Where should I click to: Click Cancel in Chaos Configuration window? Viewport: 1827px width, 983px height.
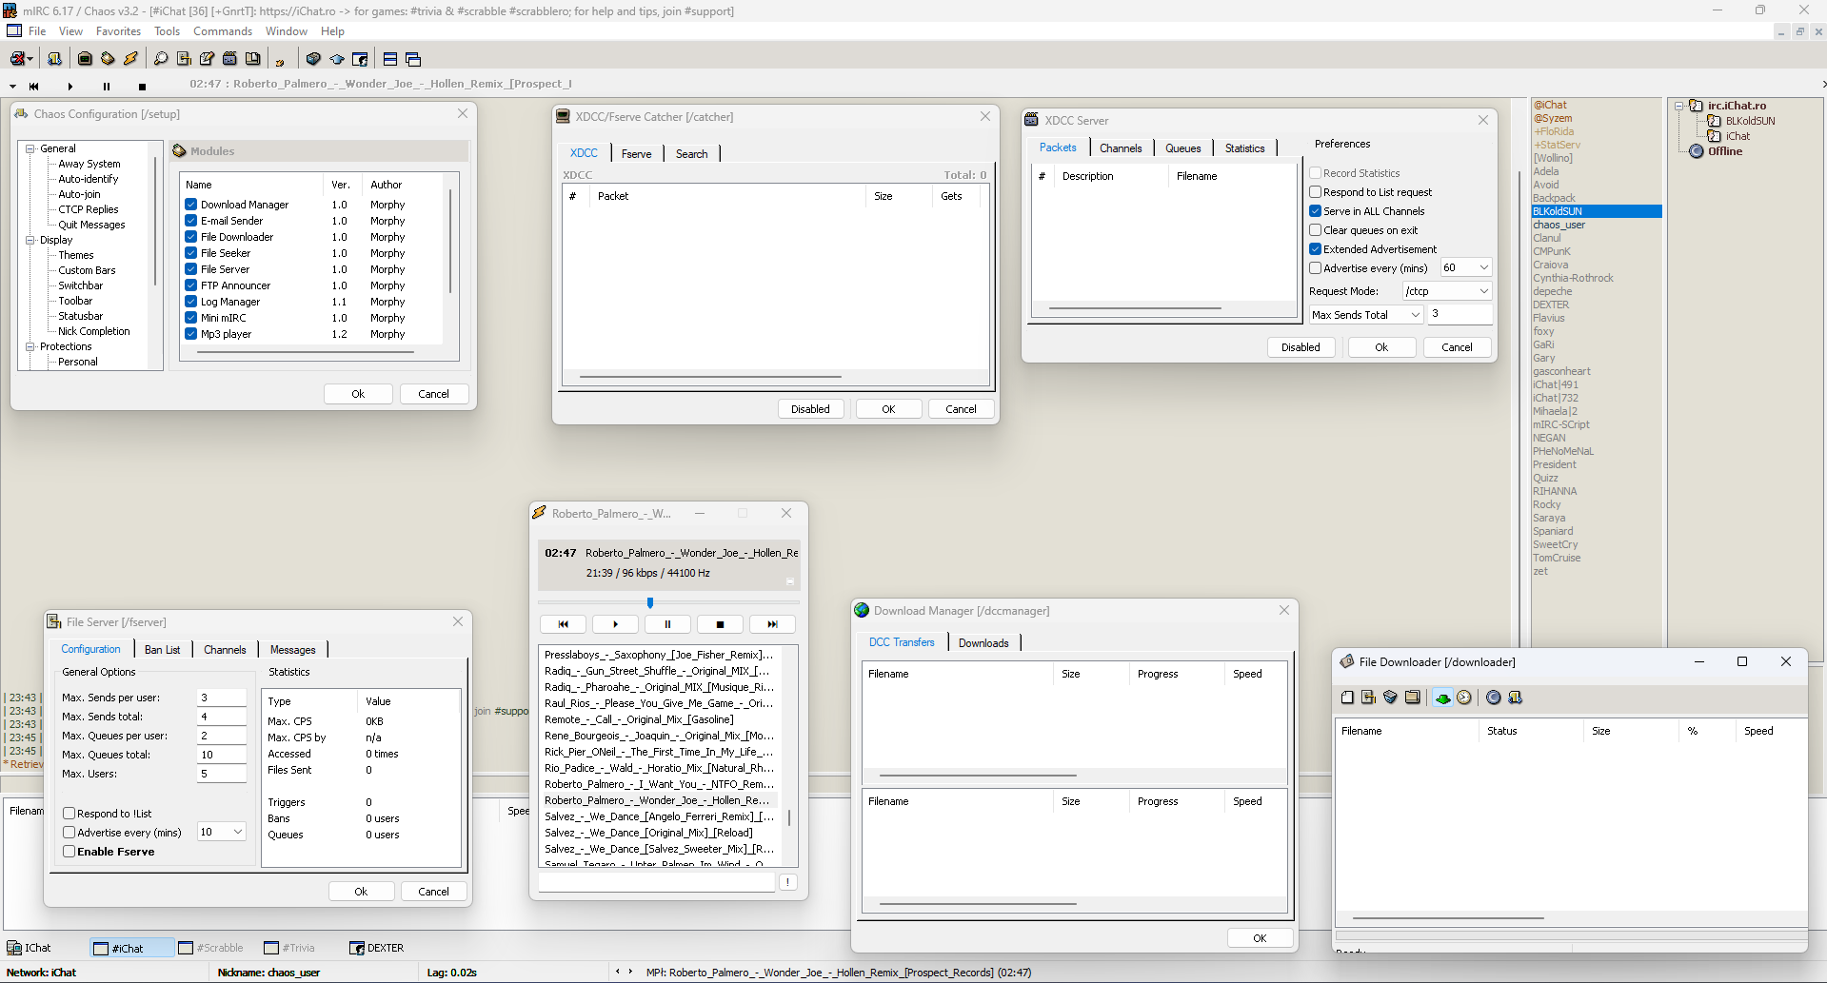[433, 394]
